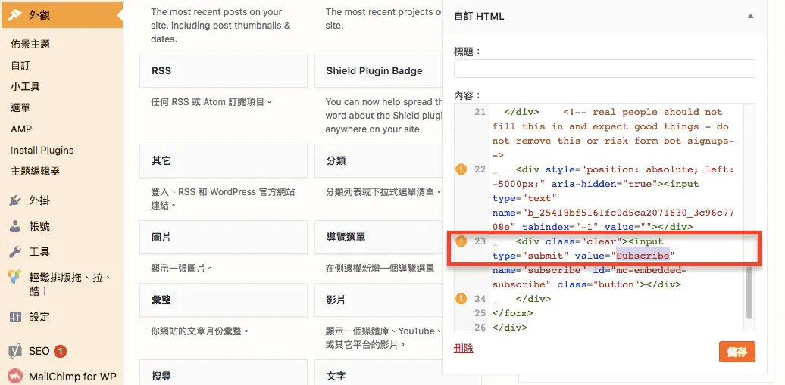The height and width of the screenshot is (385, 785).
Task: Open Install Plugins submenu item
Action: click(x=42, y=150)
